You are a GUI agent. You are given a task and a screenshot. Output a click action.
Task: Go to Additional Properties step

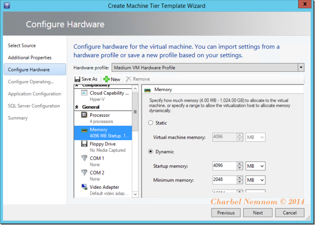pyautogui.click(x=30, y=58)
